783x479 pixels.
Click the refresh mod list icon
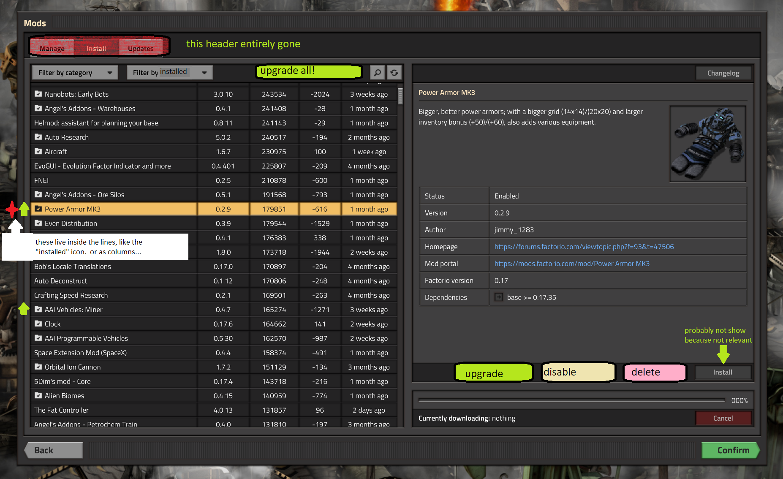(394, 73)
